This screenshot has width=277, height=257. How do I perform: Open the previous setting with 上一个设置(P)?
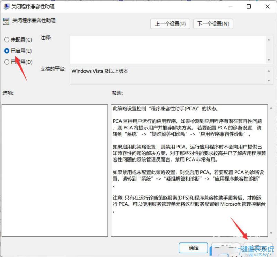(x=170, y=24)
